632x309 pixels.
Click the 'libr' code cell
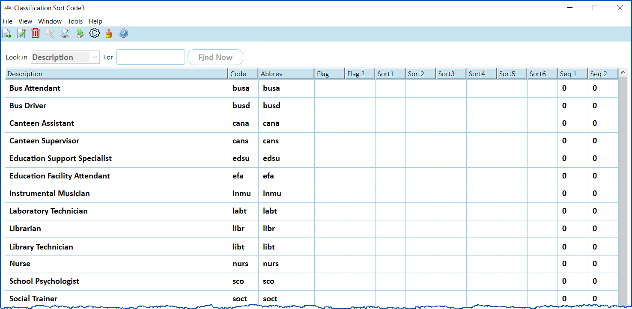243,229
